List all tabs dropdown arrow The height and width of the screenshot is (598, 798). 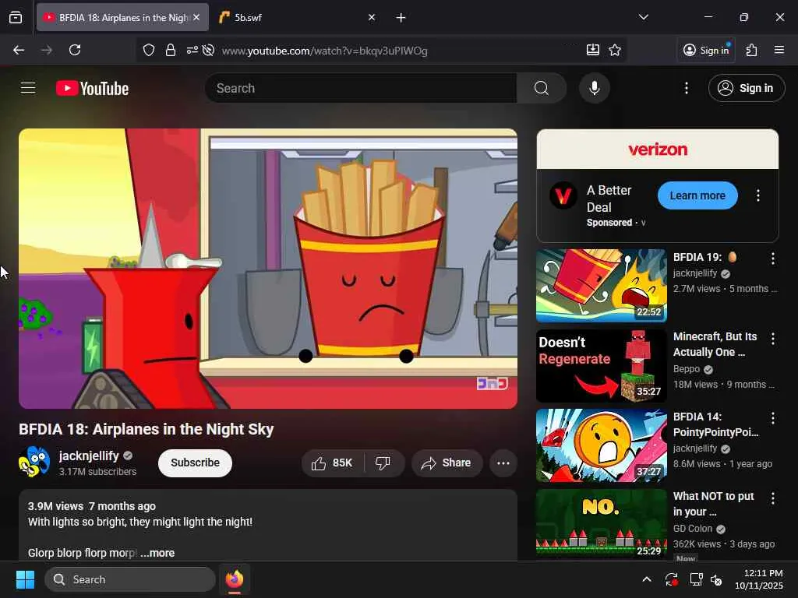tap(643, 17)
